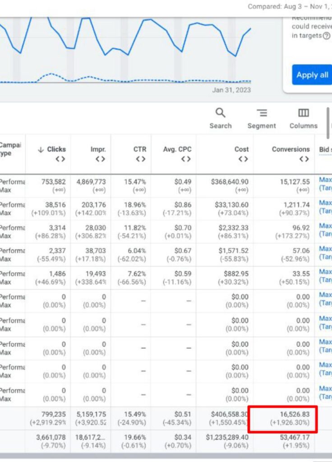Select the 18.96% CTR cell

coord(131,209)
